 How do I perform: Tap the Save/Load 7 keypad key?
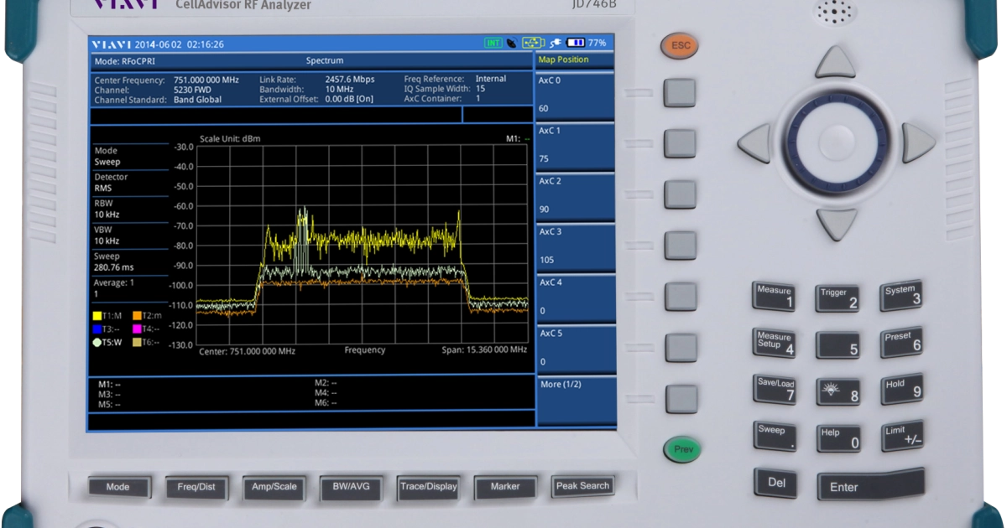(774, 390)
